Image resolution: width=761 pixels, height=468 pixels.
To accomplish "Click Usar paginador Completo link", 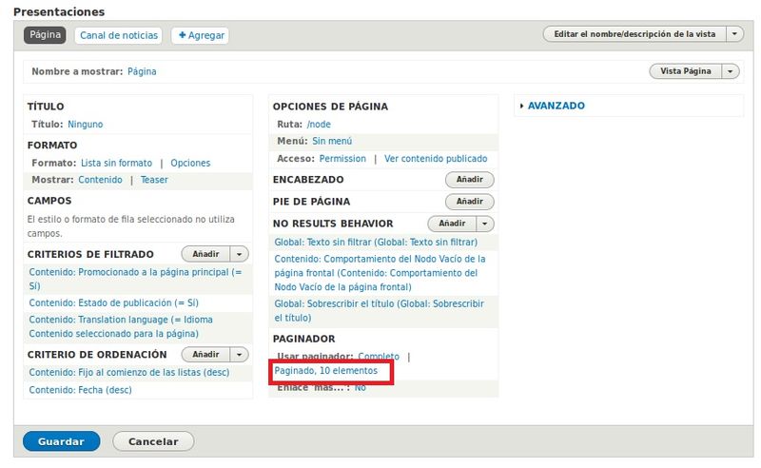I will tap(379, 357).
